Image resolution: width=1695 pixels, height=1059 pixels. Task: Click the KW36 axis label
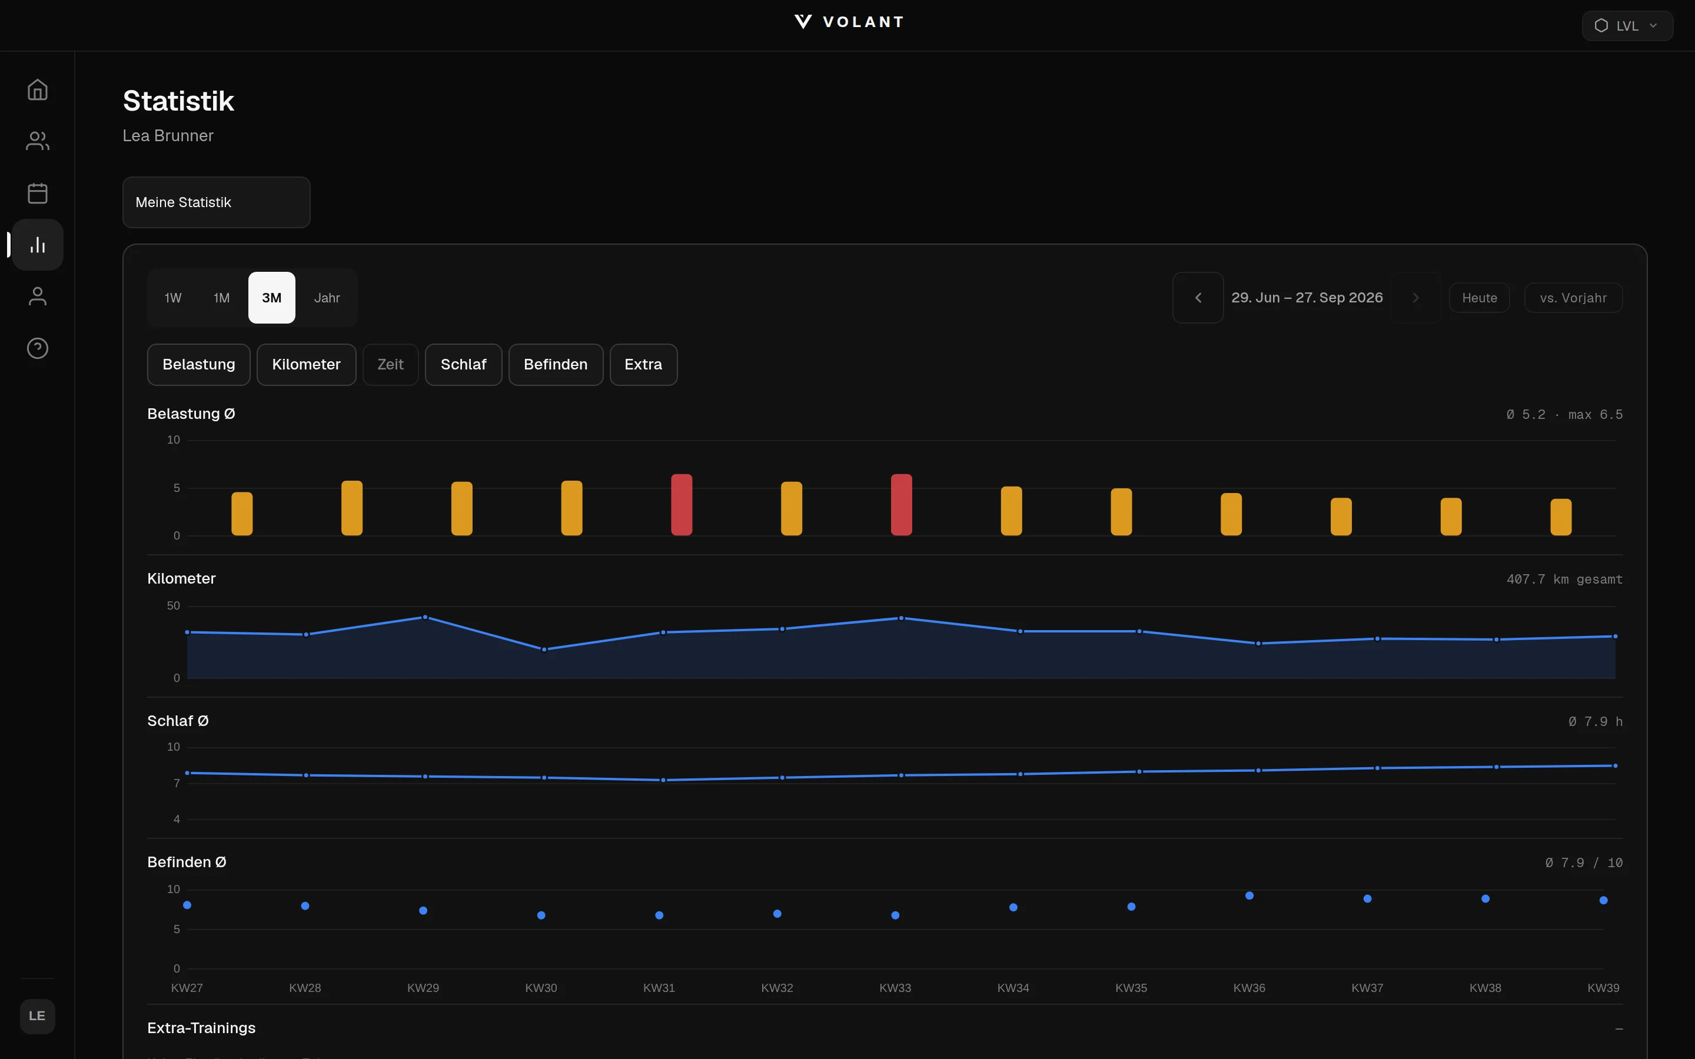tap(1249, 988)
